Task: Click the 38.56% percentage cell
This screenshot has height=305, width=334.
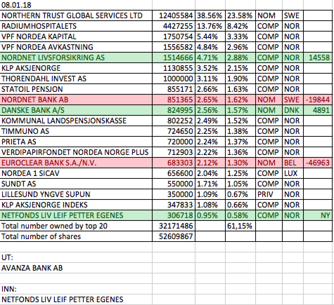Action: (x=210, y=15)
